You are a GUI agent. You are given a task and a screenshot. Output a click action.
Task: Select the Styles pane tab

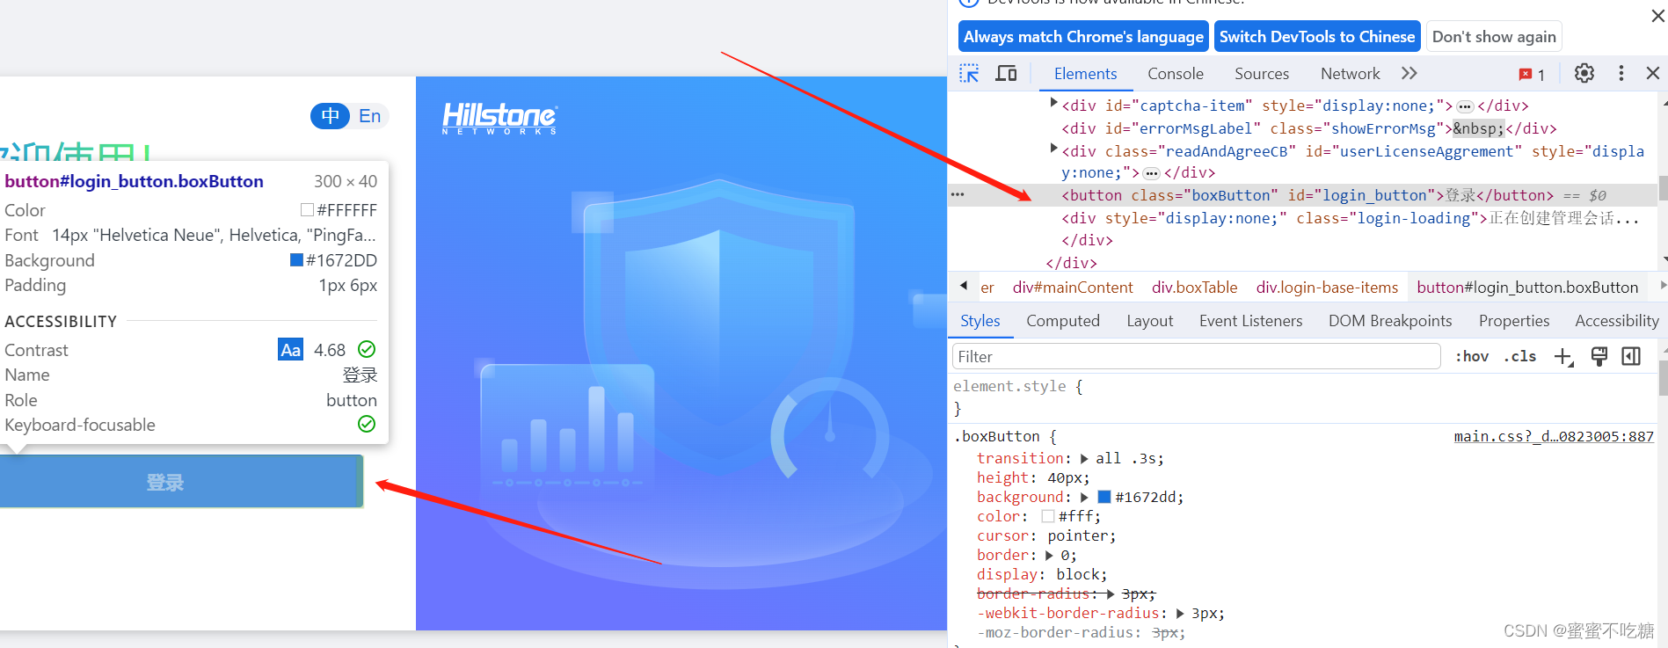[x=980, y=321]
